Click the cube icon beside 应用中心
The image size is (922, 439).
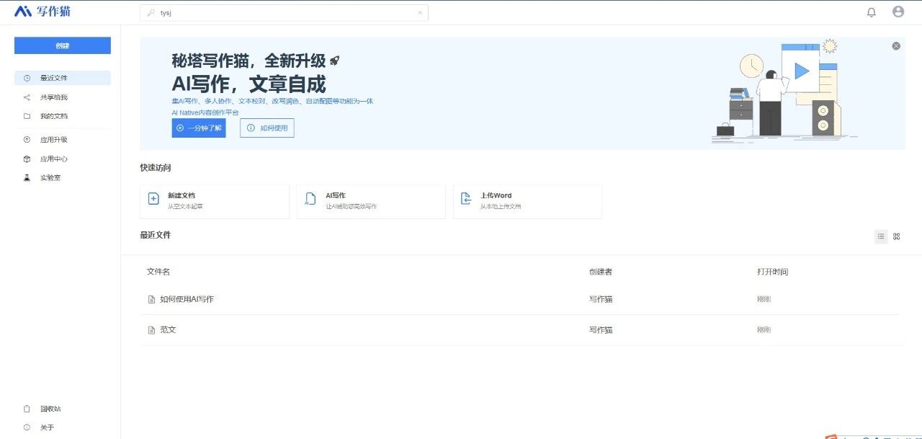[x=27, y=159]
